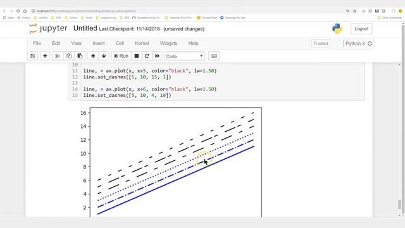
Task: Open the School bookmarks folder
Action: tap(71, 18)
